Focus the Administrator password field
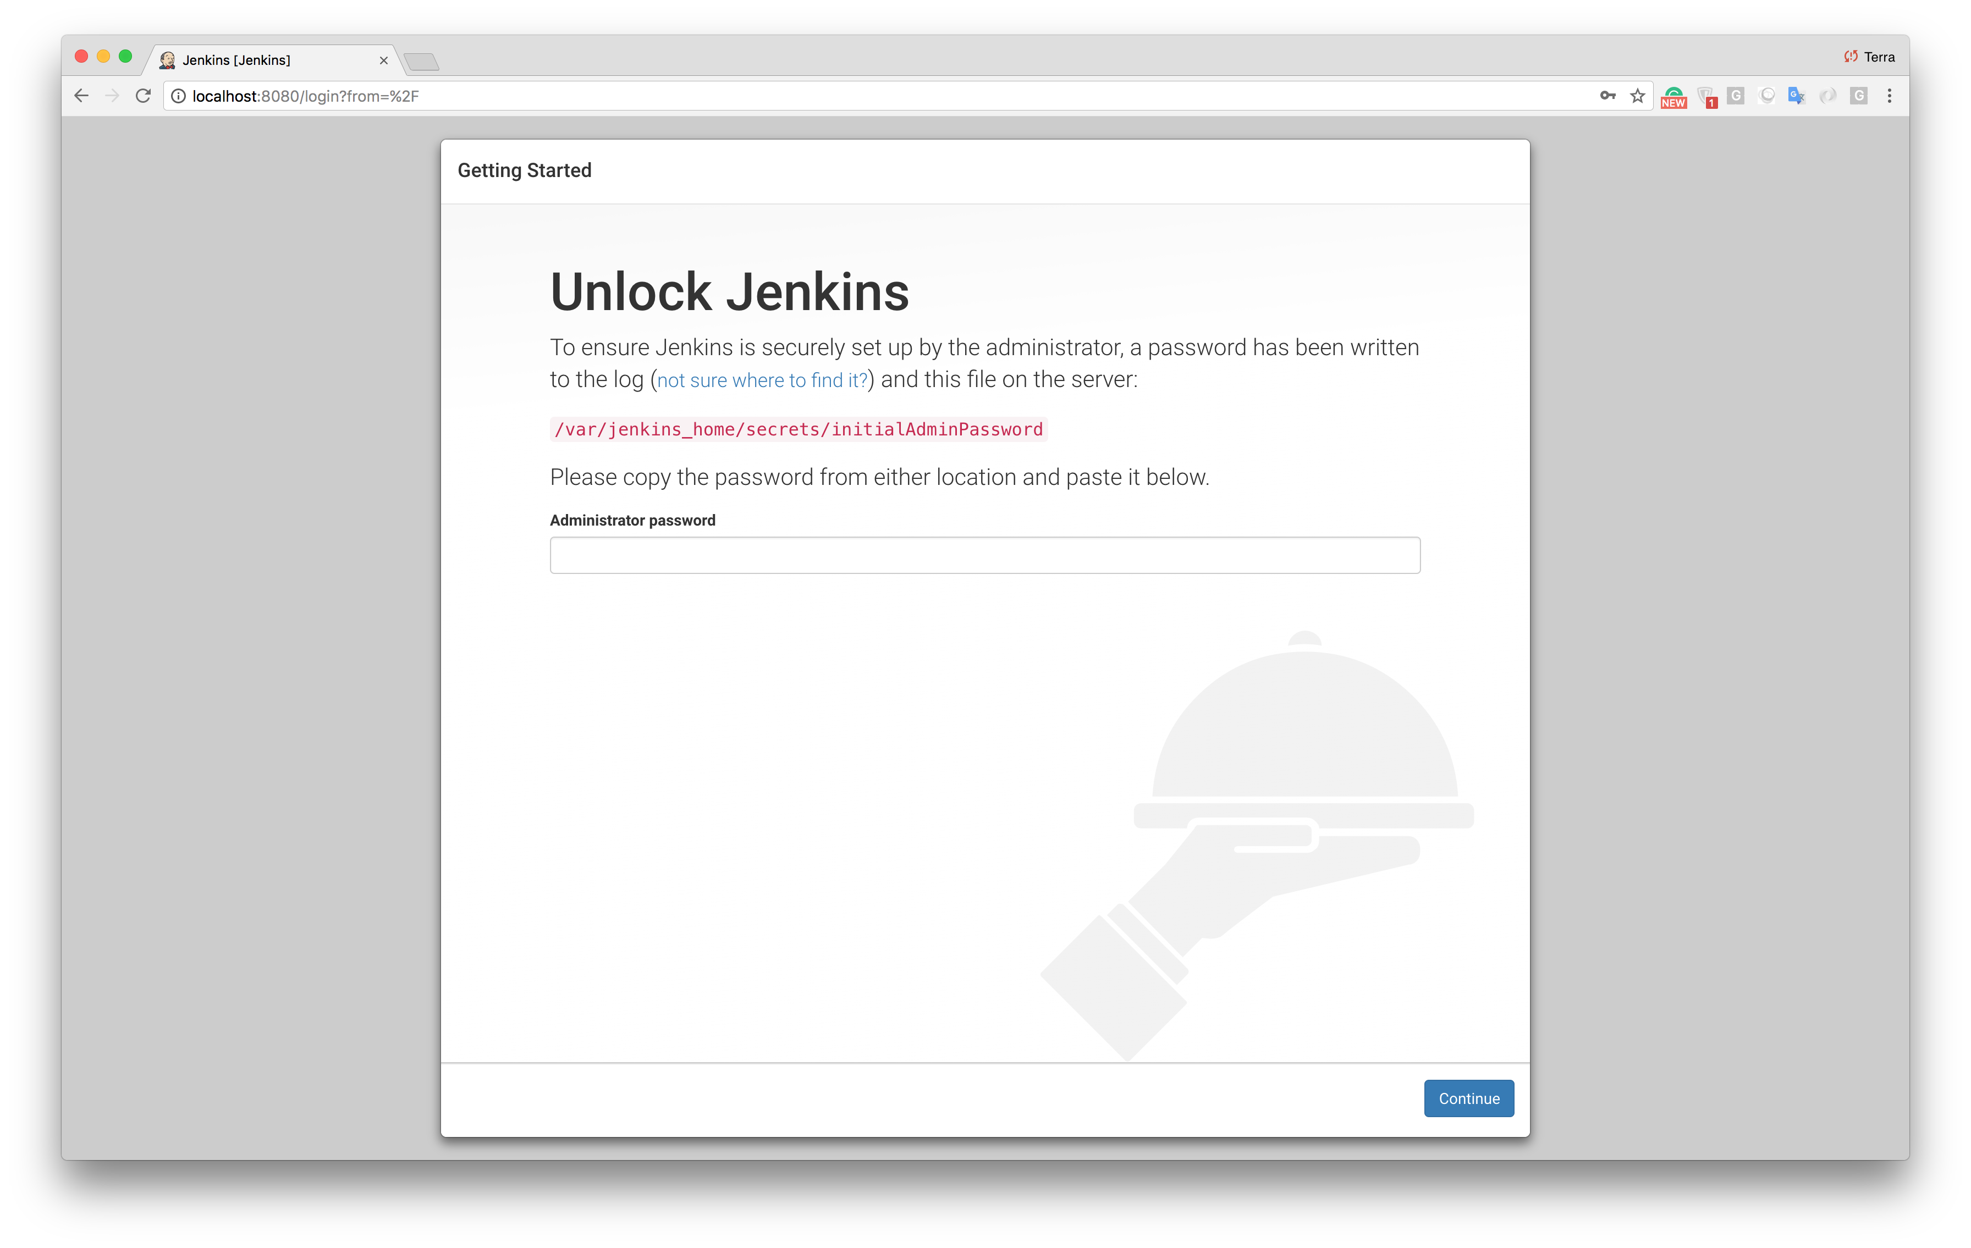 click(985, 555)
